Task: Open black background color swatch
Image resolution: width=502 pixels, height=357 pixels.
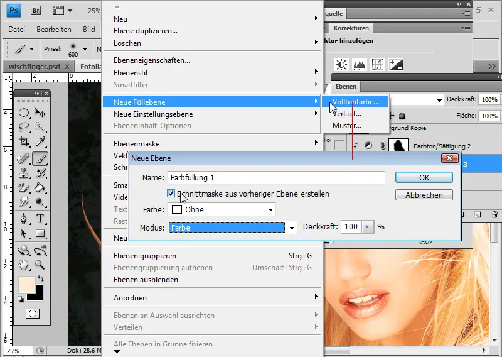Action: click(38, 297)
